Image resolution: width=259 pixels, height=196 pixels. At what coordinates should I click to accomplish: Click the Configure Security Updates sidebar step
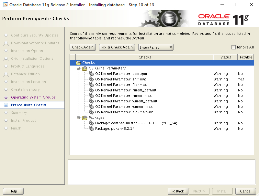click(x=35, y=35)
